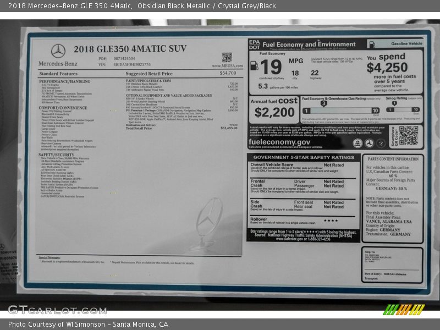Click 'Not Rated' for Side Crash Rear seat

pos(334,207)
